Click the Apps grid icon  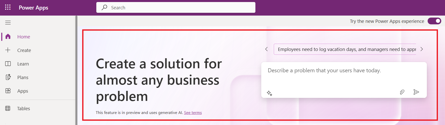tap(8, 91)
